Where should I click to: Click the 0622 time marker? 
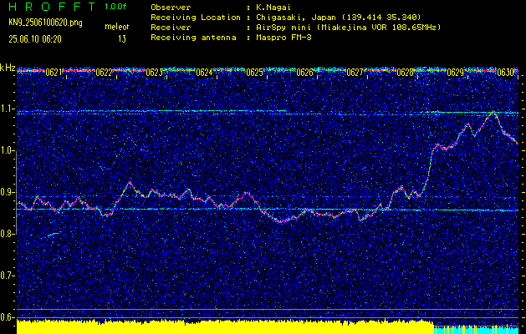coord(104,73)
